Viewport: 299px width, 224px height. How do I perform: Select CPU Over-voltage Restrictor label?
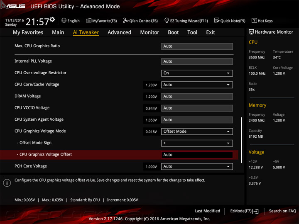click(40, 73)
